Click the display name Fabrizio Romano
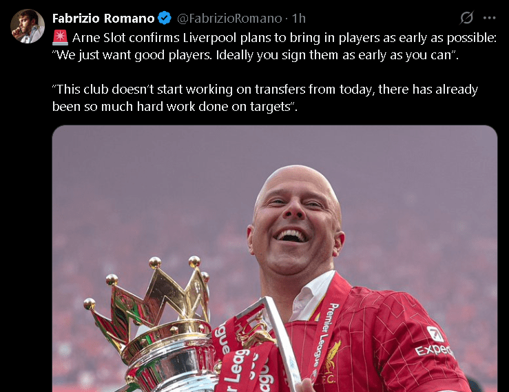509x392 pixels. pyautogui.click(x=103, y=18)
